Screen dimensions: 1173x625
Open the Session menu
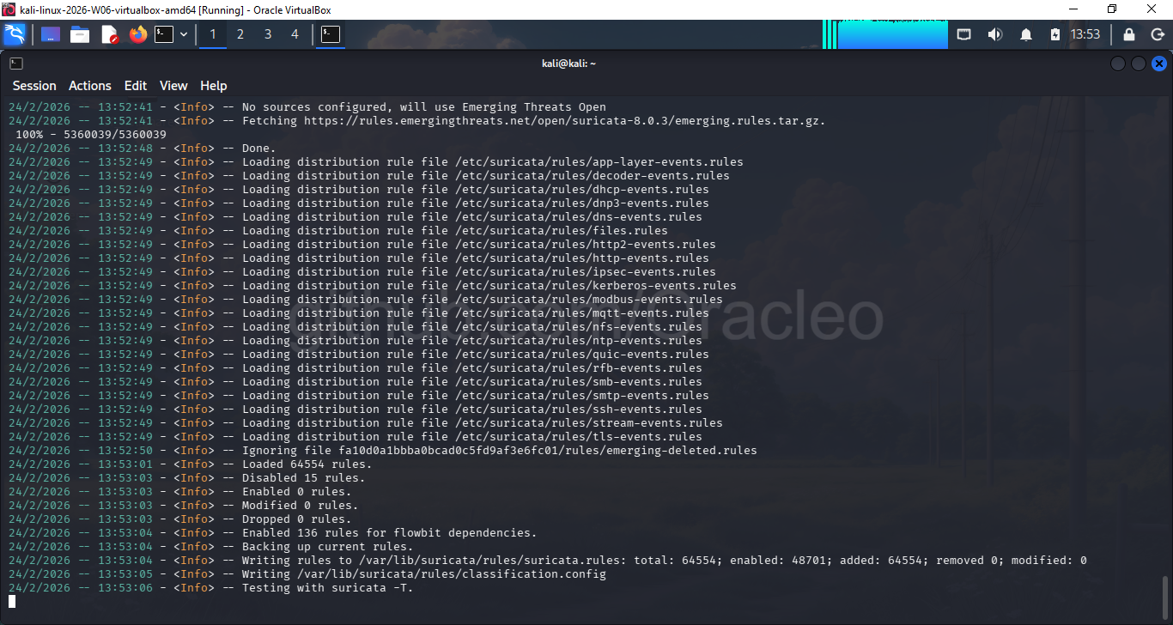pos(34,86)
